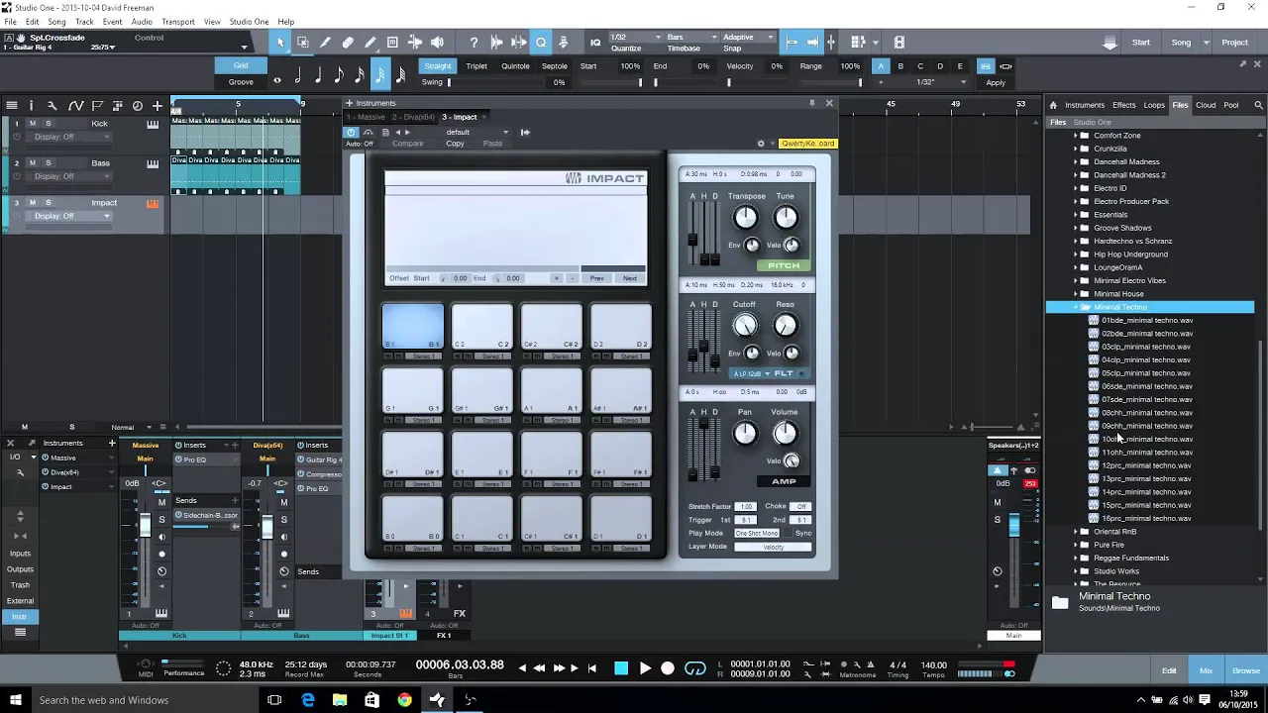Open Impact settings gear icon
This screenshot has height=713, width=1268.
pyautogui.click(x=761, y=144)
